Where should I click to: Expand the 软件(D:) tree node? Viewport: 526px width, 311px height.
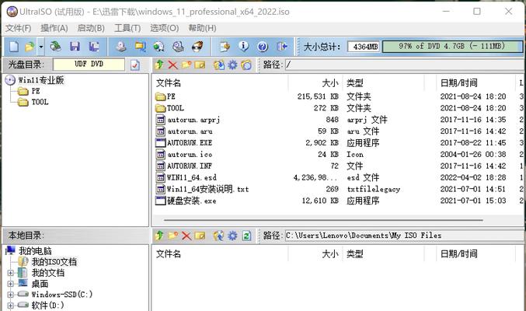tap(10, 306)
